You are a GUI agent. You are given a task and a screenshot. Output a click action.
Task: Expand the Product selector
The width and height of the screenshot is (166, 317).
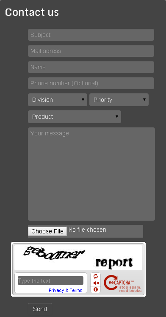click(x=75, y=117)
